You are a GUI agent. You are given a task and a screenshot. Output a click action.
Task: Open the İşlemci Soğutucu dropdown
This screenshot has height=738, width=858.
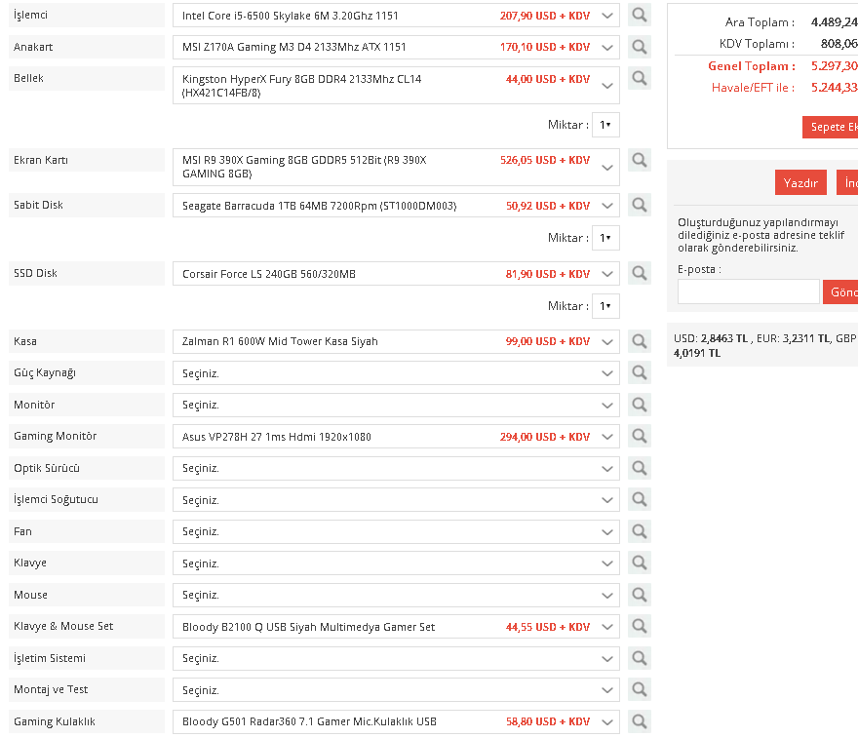[396, 500]
